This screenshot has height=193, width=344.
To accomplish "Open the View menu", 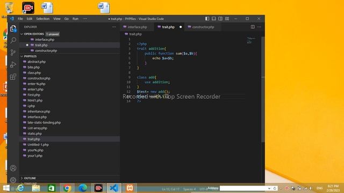I will [57, 19].
